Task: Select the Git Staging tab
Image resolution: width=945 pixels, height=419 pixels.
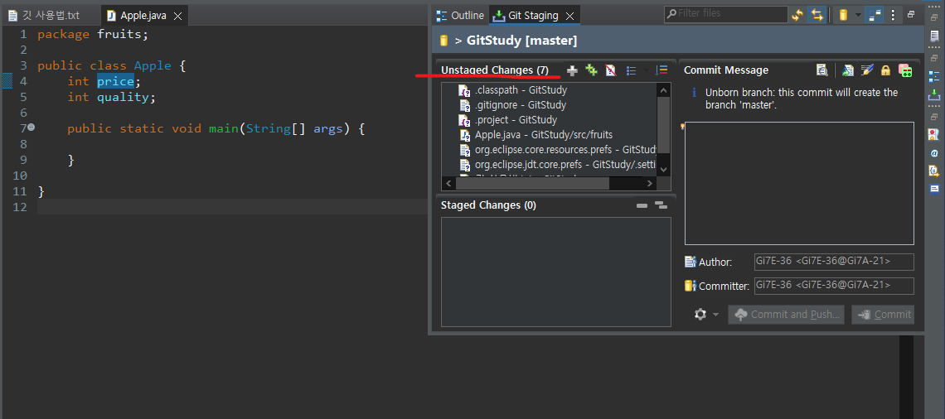Action: click(x=533, y=16)
